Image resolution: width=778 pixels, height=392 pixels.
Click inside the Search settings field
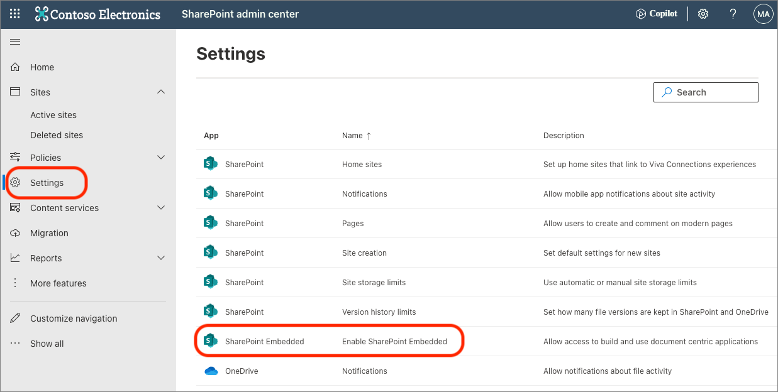[x=706, y=92]
